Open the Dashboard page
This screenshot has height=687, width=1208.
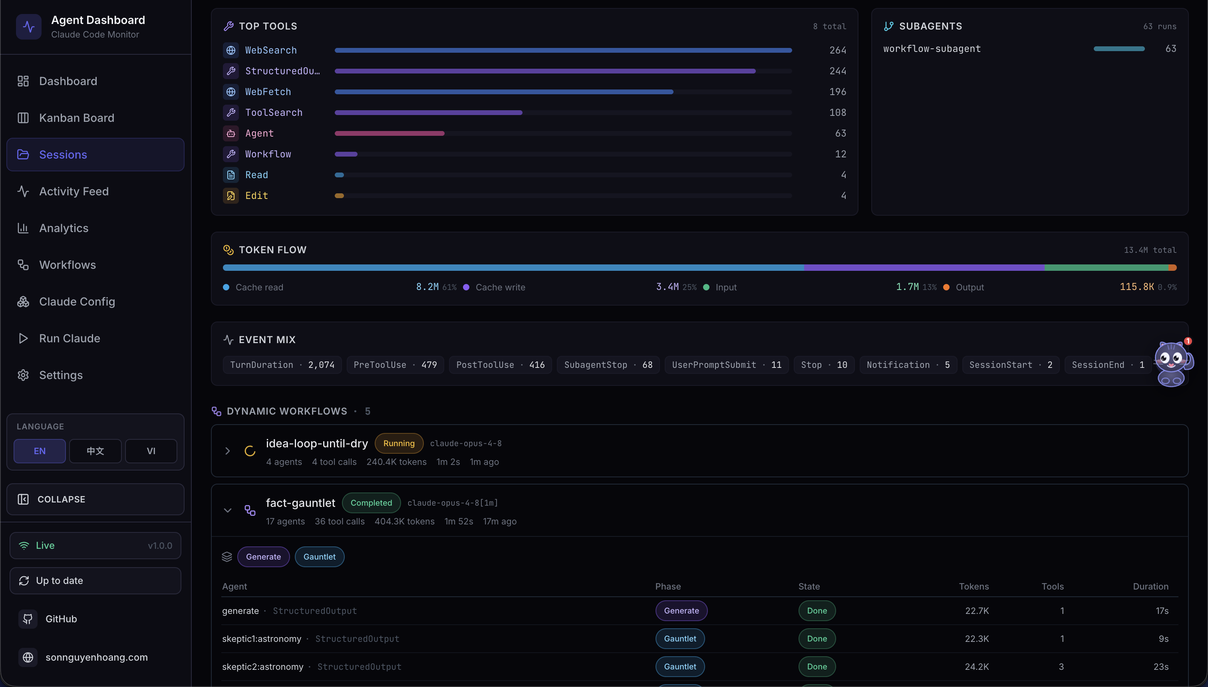tap(95, 81)
